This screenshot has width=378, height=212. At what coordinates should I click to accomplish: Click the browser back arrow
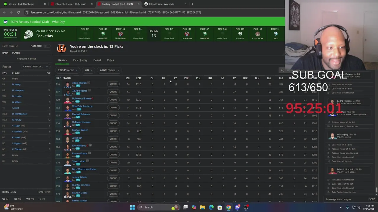(4, 12)
